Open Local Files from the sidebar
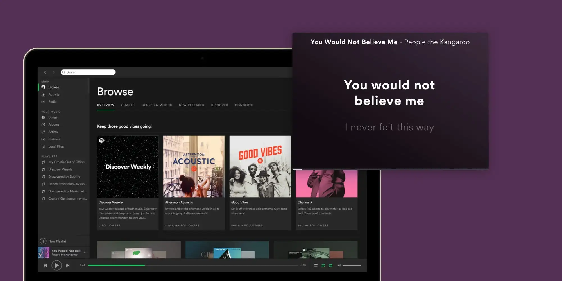The height and width of the screenshot is (281, 562). click(44, 146)
